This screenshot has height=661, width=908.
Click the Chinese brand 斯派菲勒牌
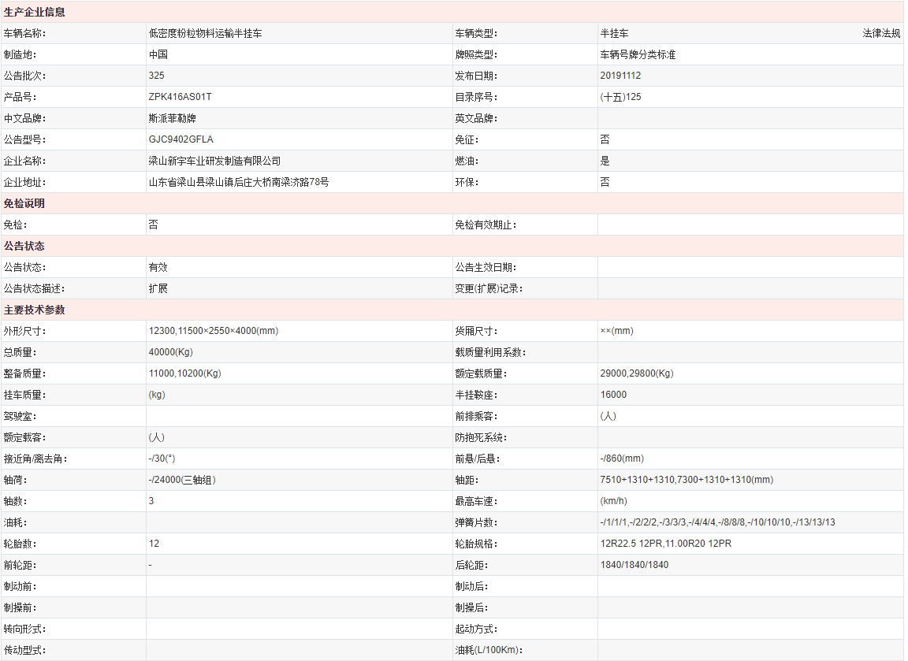172,118
